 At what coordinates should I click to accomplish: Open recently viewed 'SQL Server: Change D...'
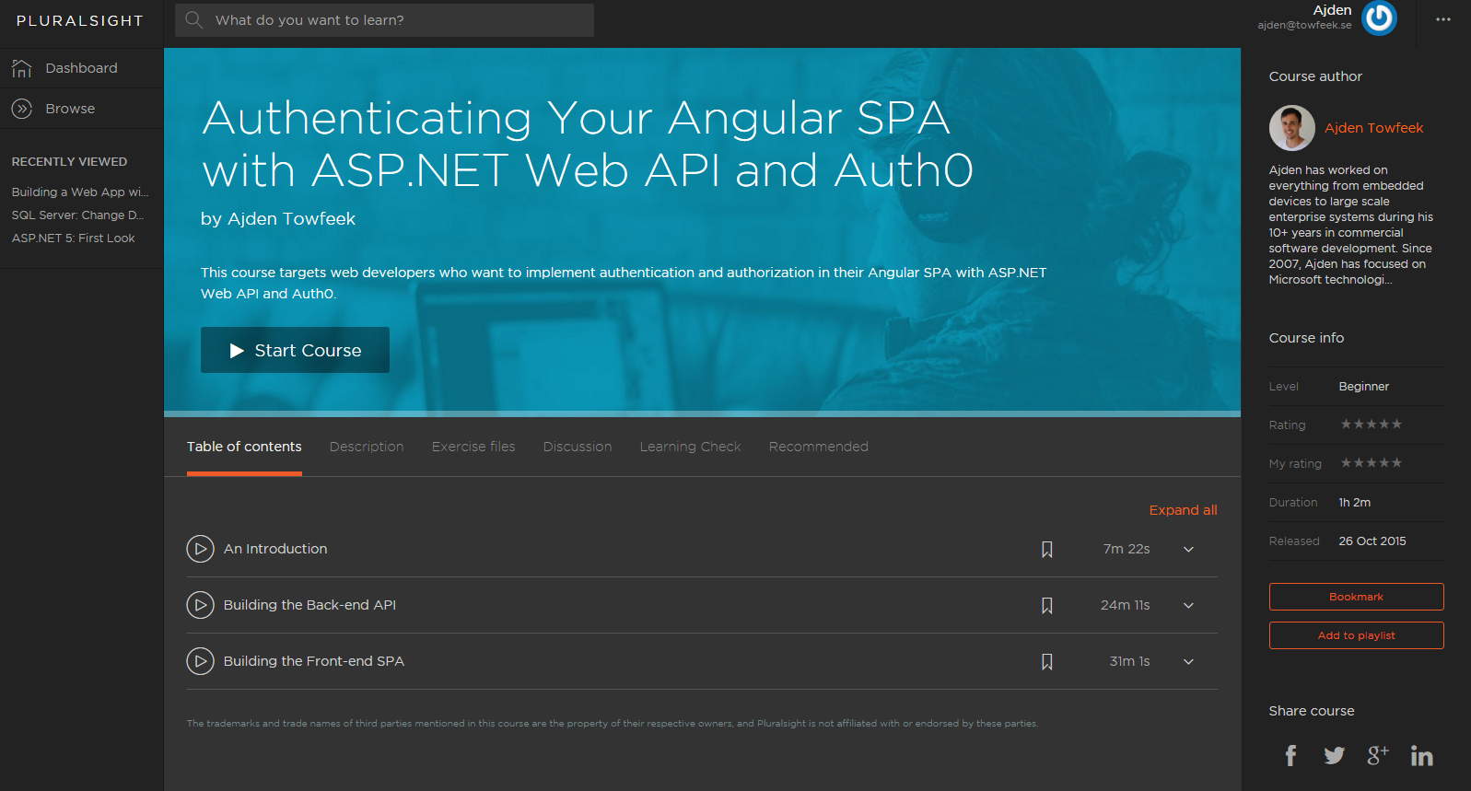78,215
